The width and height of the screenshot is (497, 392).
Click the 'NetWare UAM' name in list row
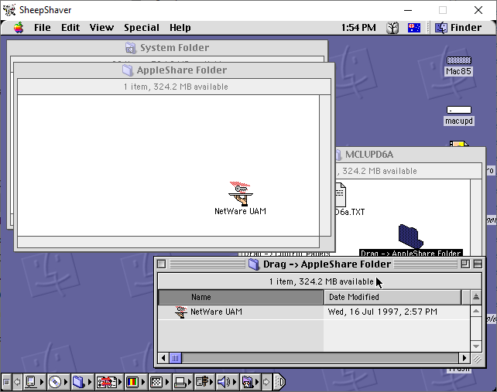(x=216, y=312)
